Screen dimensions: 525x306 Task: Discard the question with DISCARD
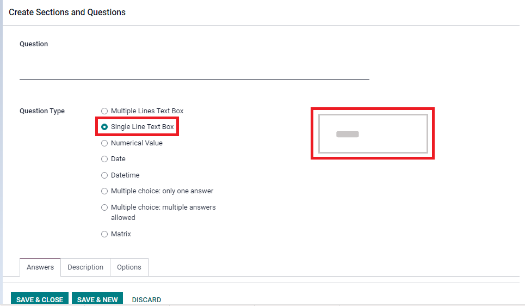click(146, 299)
